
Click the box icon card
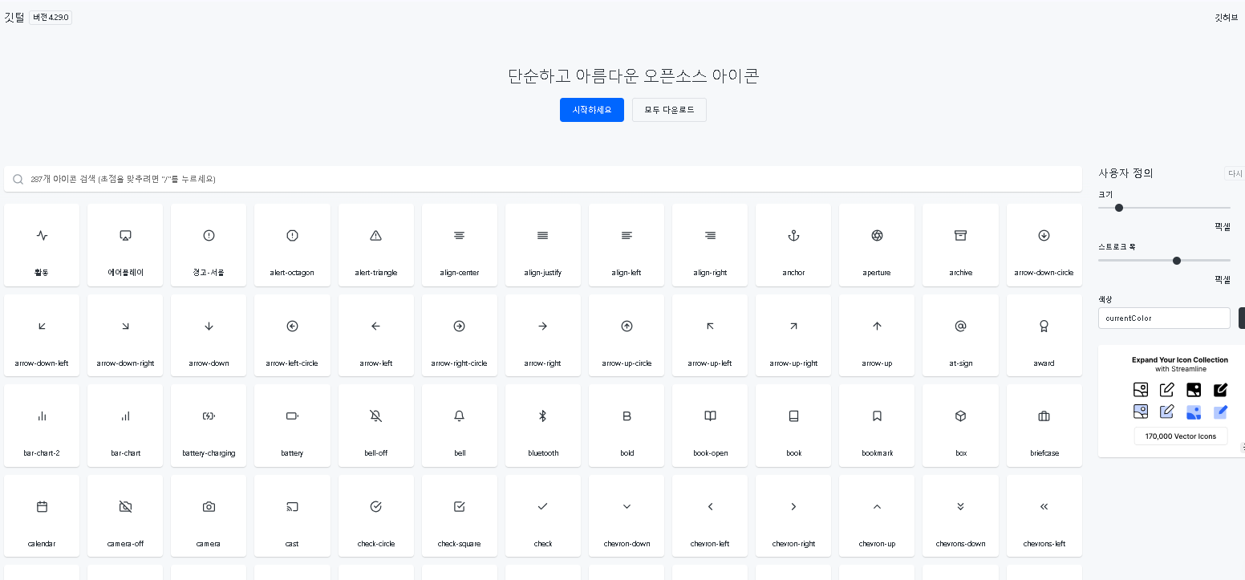coord(960,425)
